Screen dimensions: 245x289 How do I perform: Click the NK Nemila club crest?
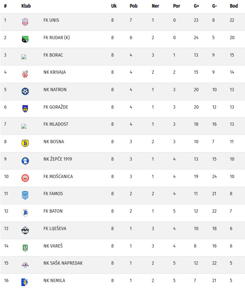pyautogui.click(x=25, y=282)
